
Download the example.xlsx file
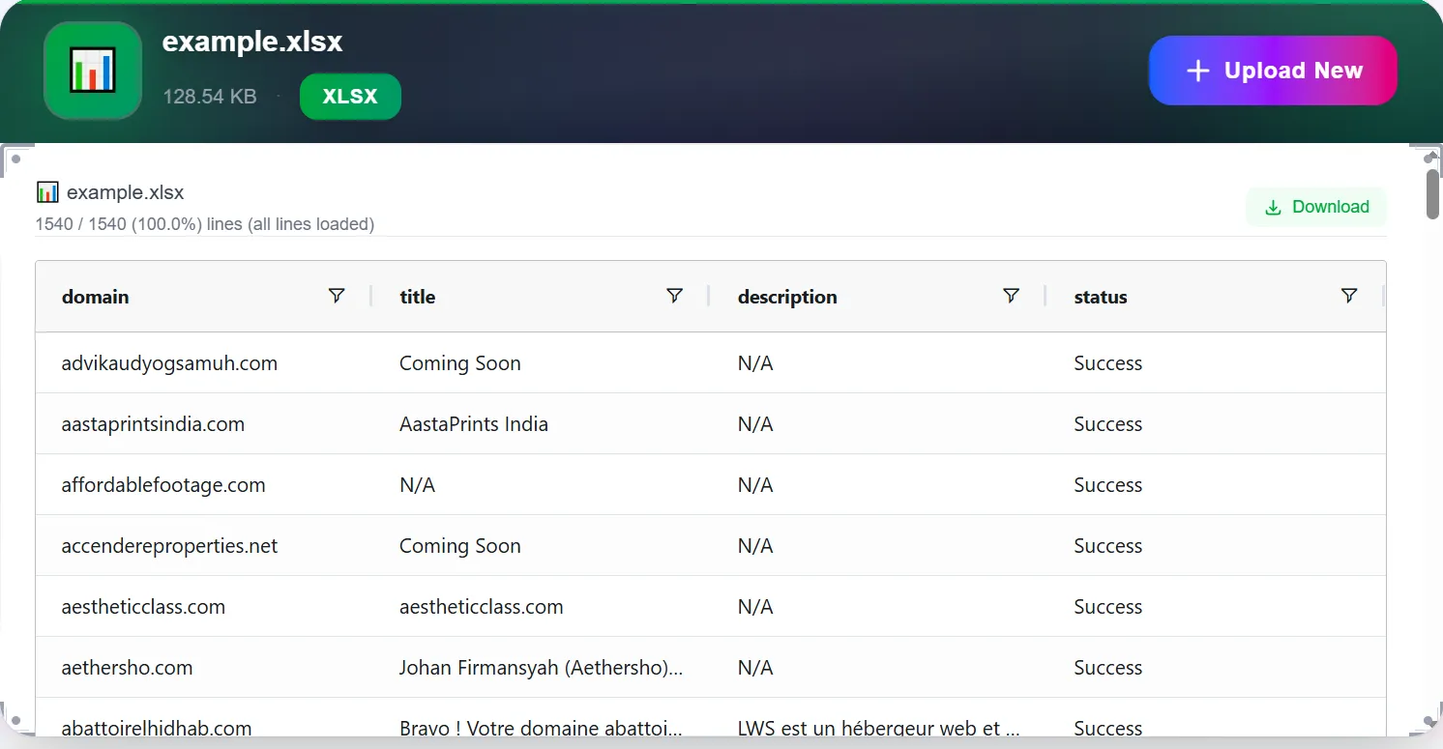(1316, 207)
